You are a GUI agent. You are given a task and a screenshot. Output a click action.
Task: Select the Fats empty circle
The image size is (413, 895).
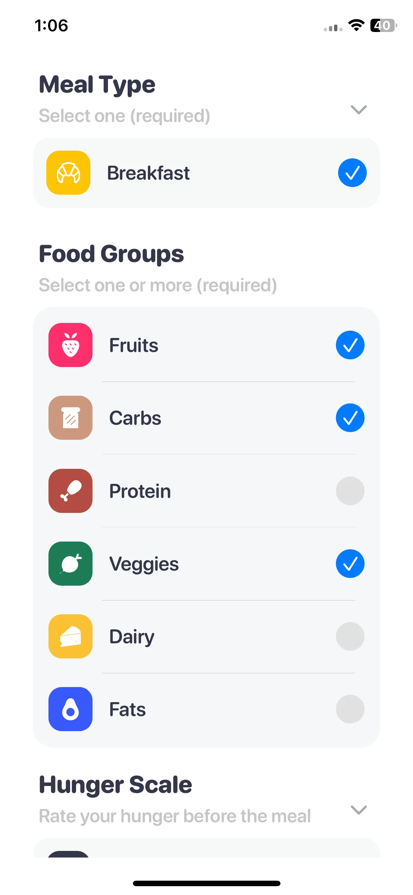click(x=350, y=709)
